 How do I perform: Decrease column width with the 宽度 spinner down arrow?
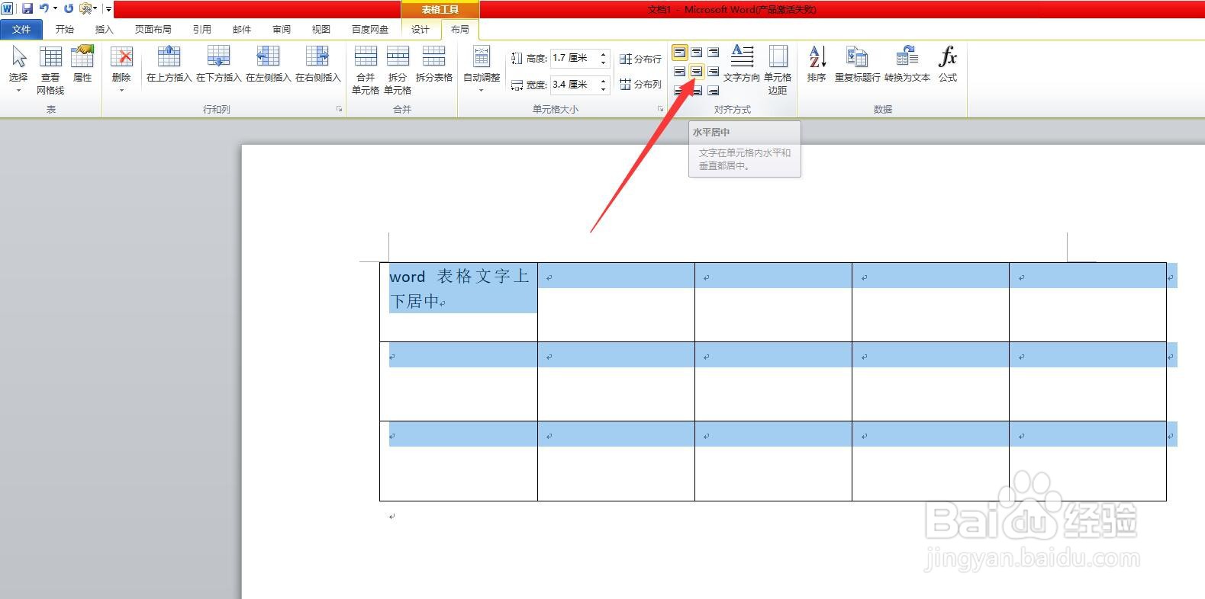click(603, 89)
